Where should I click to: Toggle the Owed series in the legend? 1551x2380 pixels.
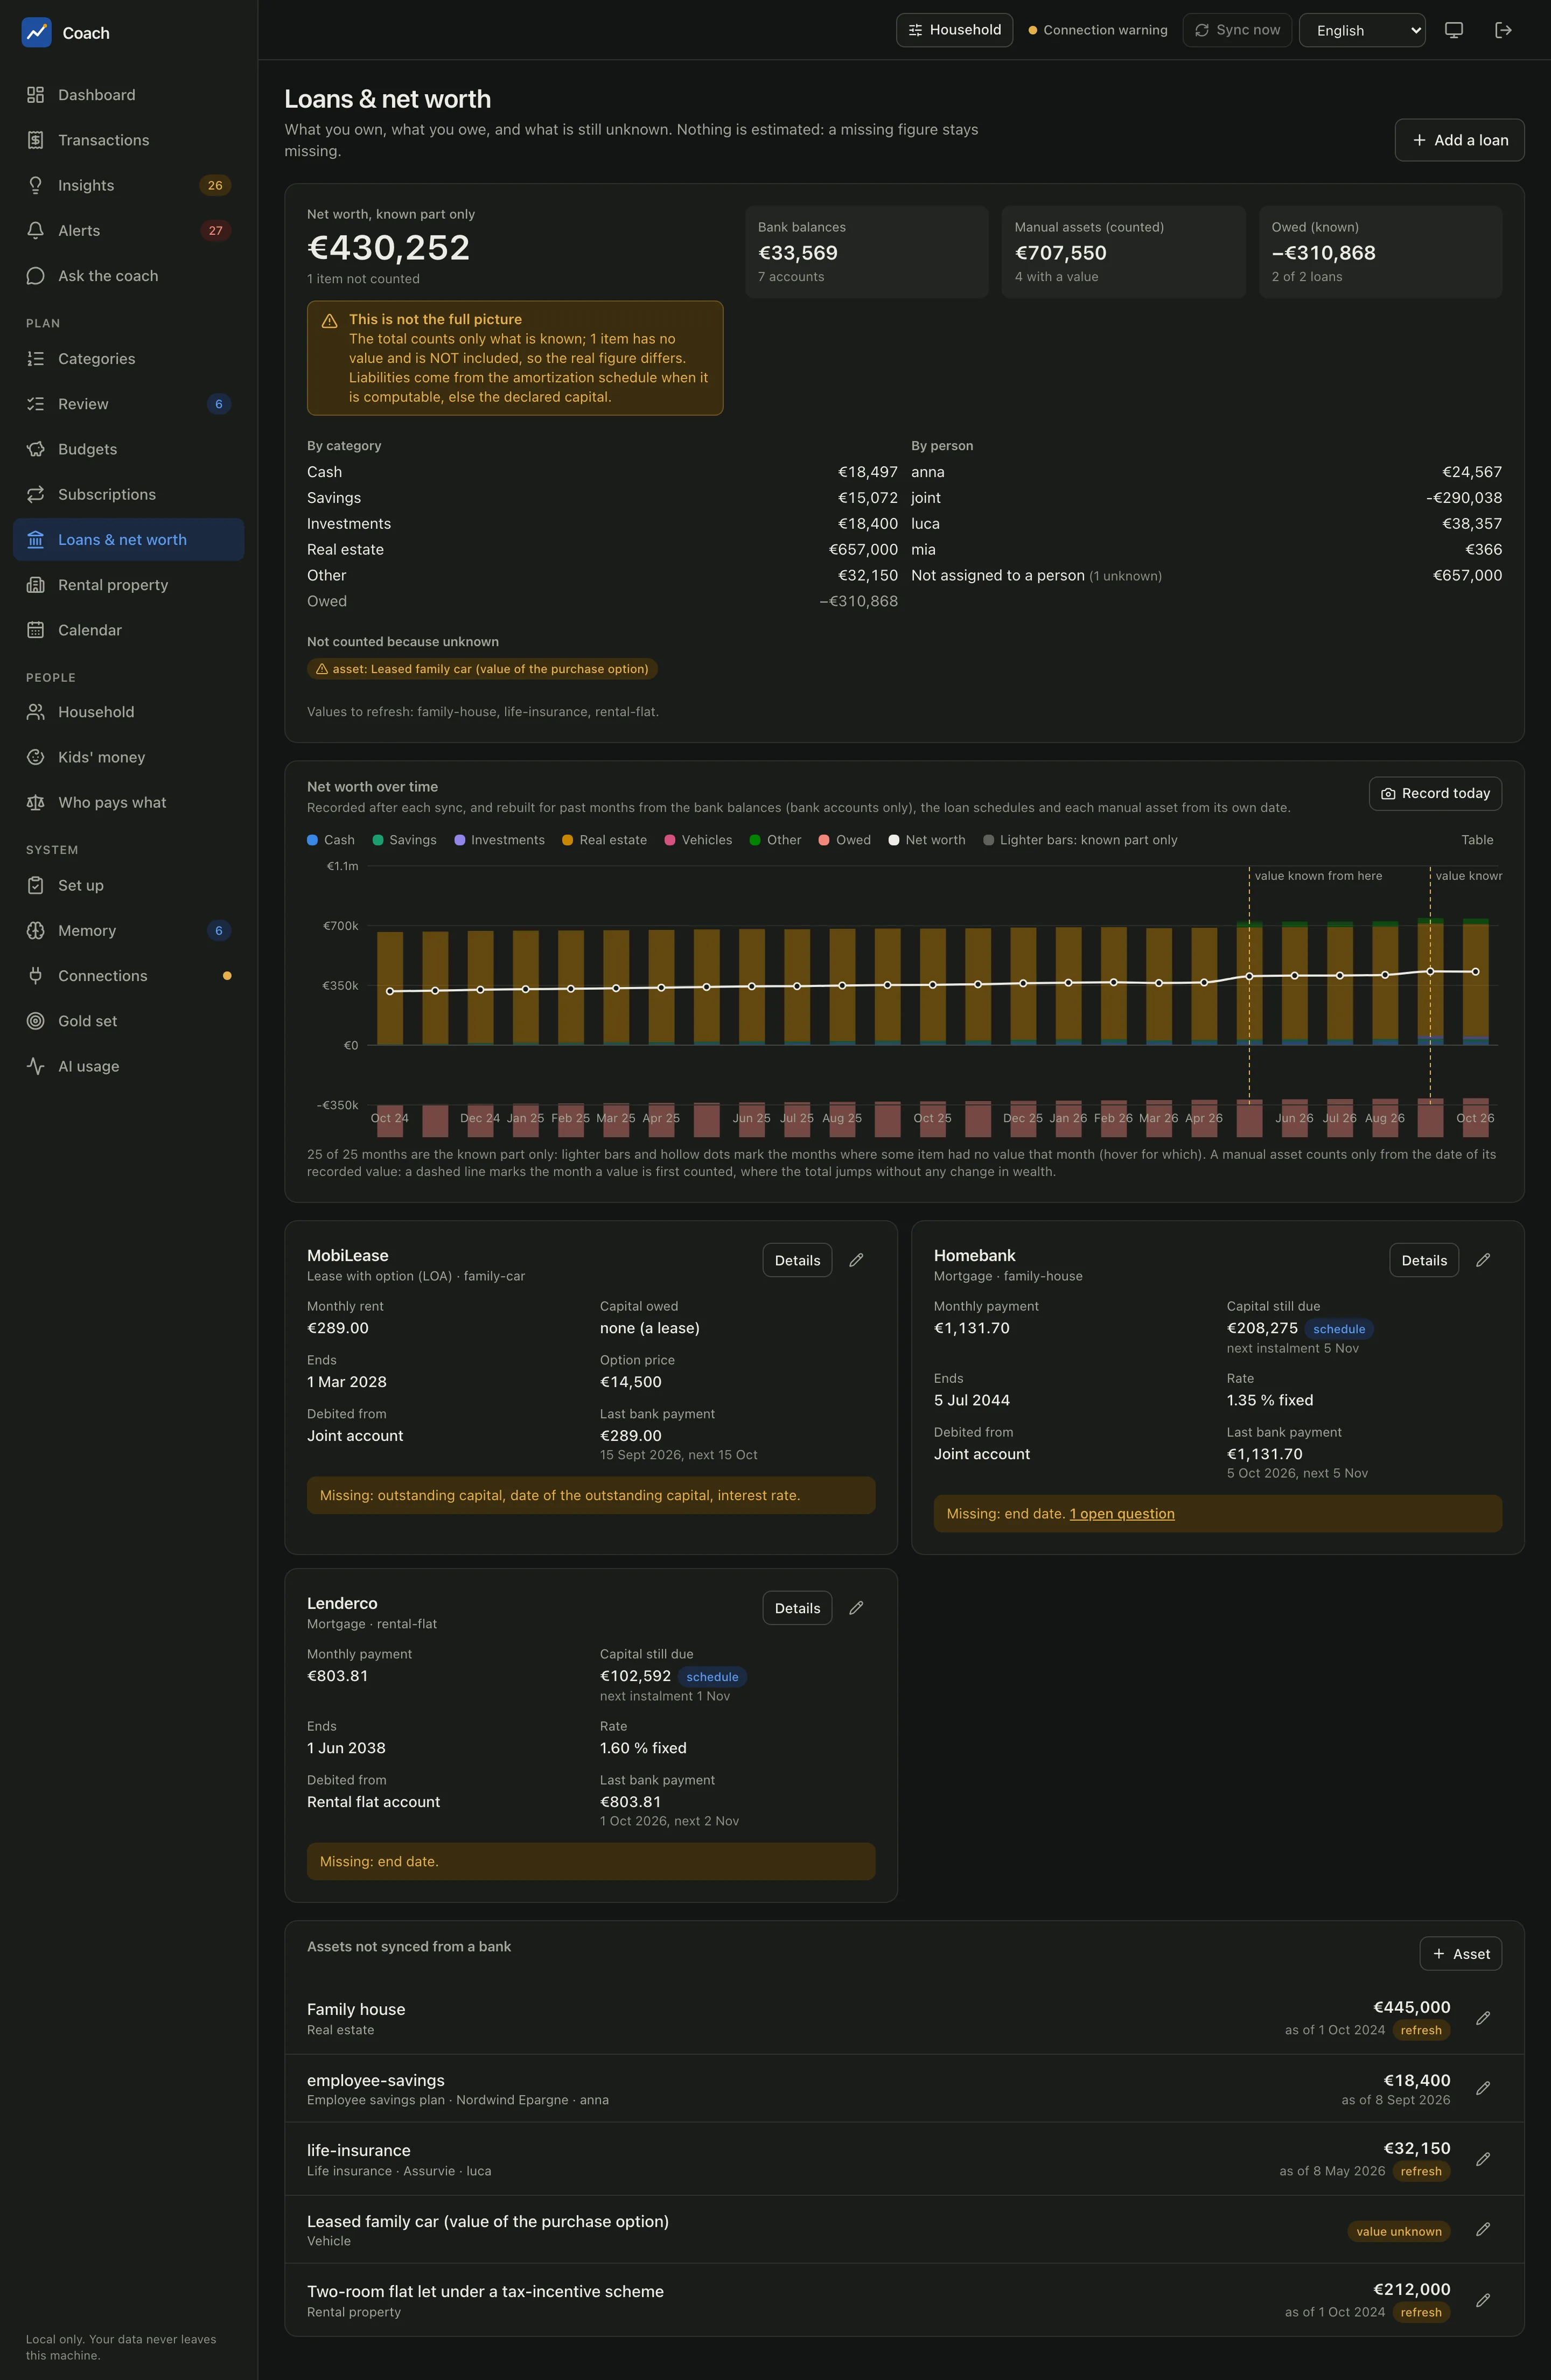(x=844, y=840)
